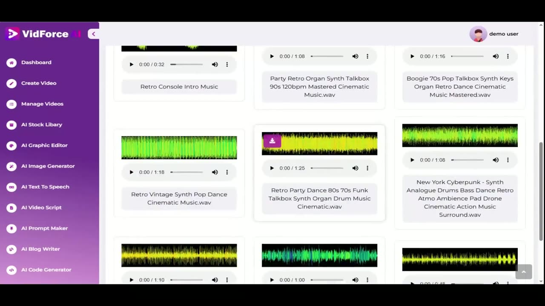The width and height of the screenshot is (545, 306).
Task: Select the Boogie 70s Pop Talkbox title
Action: 460,87
